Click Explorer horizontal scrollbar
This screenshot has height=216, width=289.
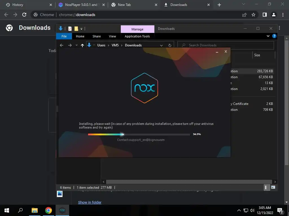pyautogui.click(x=189, y=182)
